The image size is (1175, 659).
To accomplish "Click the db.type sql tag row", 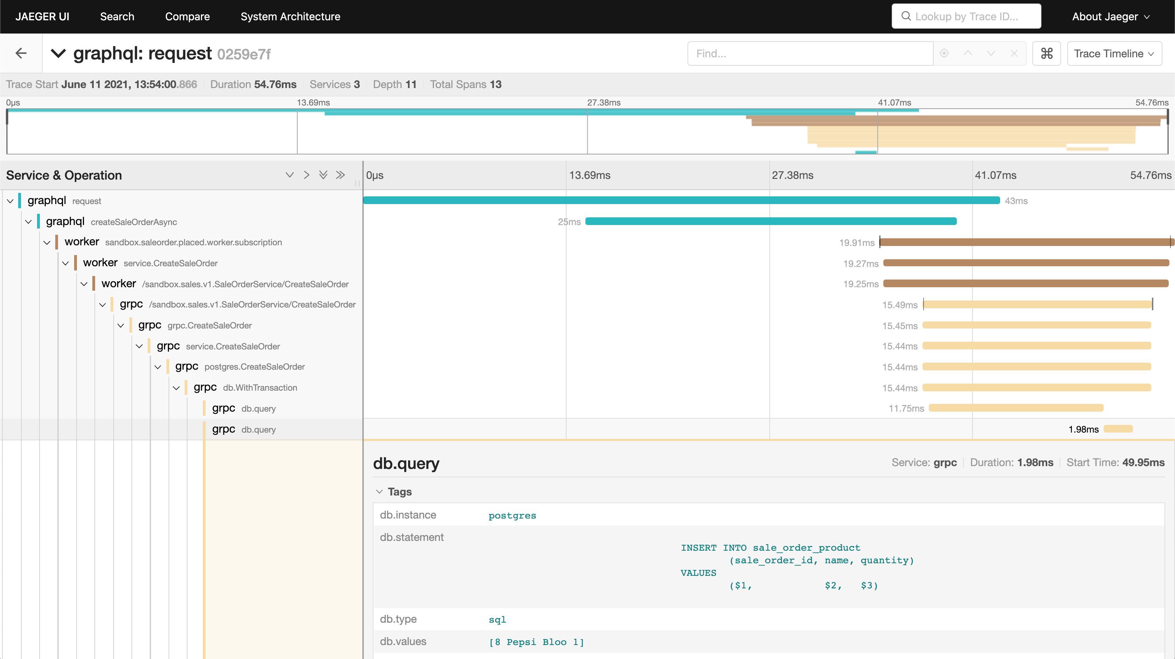I will (x=769, y=619).
